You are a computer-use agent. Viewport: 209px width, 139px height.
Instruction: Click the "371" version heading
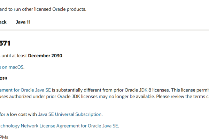click(x=5, y=43)
